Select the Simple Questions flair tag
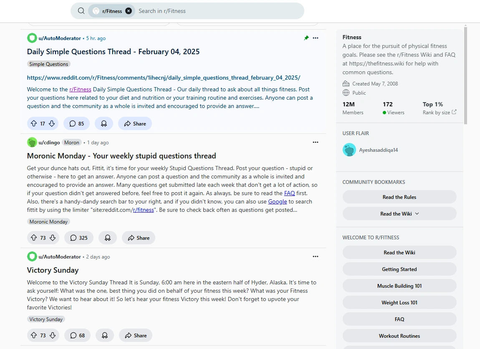480x349 pixels. point(49,64)
